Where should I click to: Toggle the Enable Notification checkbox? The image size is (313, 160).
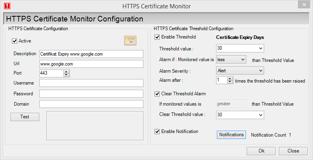point(157,131)
